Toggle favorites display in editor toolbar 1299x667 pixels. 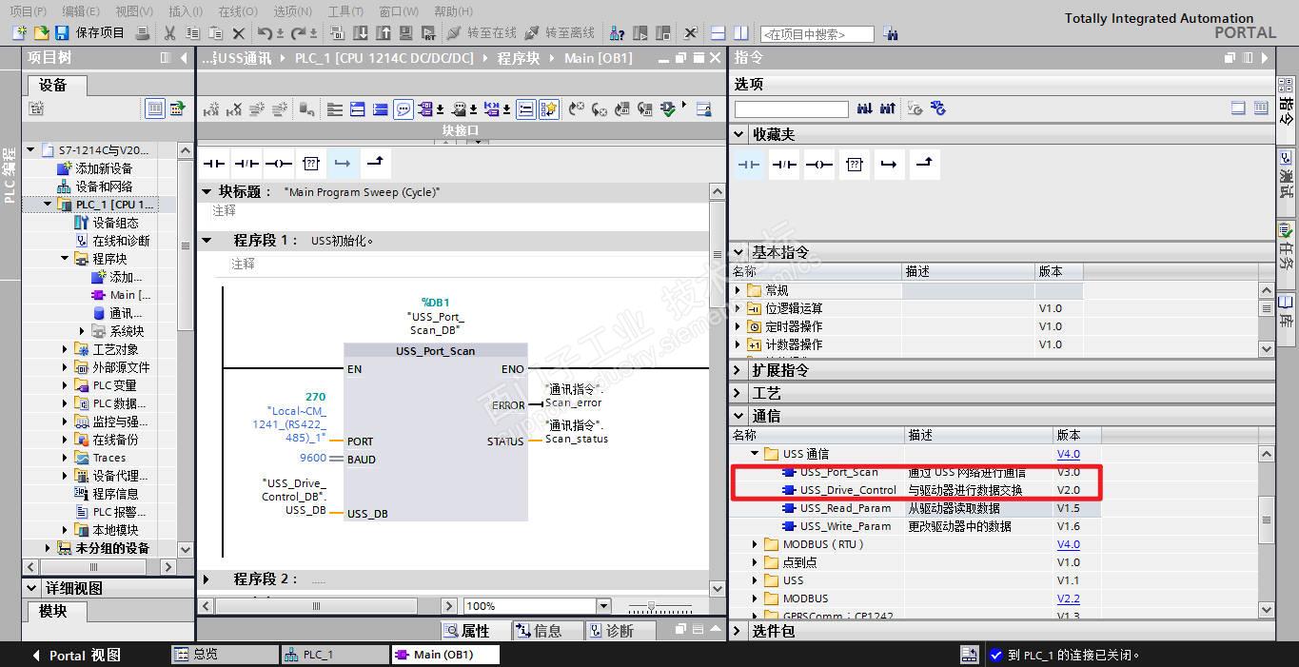[x=549, y=109]
